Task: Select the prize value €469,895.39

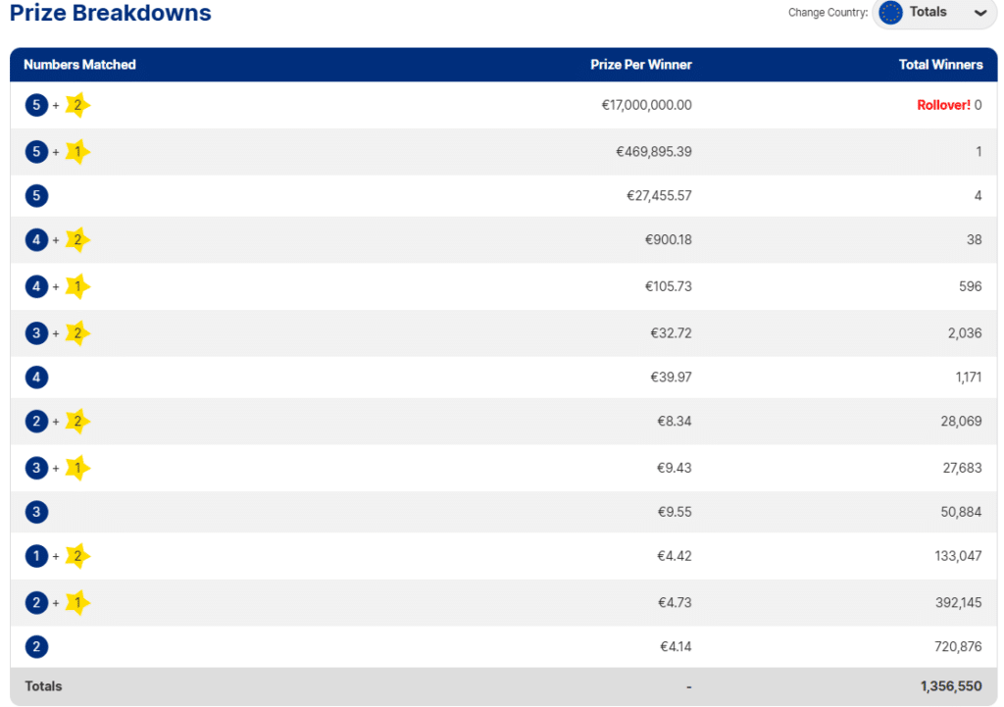Action: point(654,152)
